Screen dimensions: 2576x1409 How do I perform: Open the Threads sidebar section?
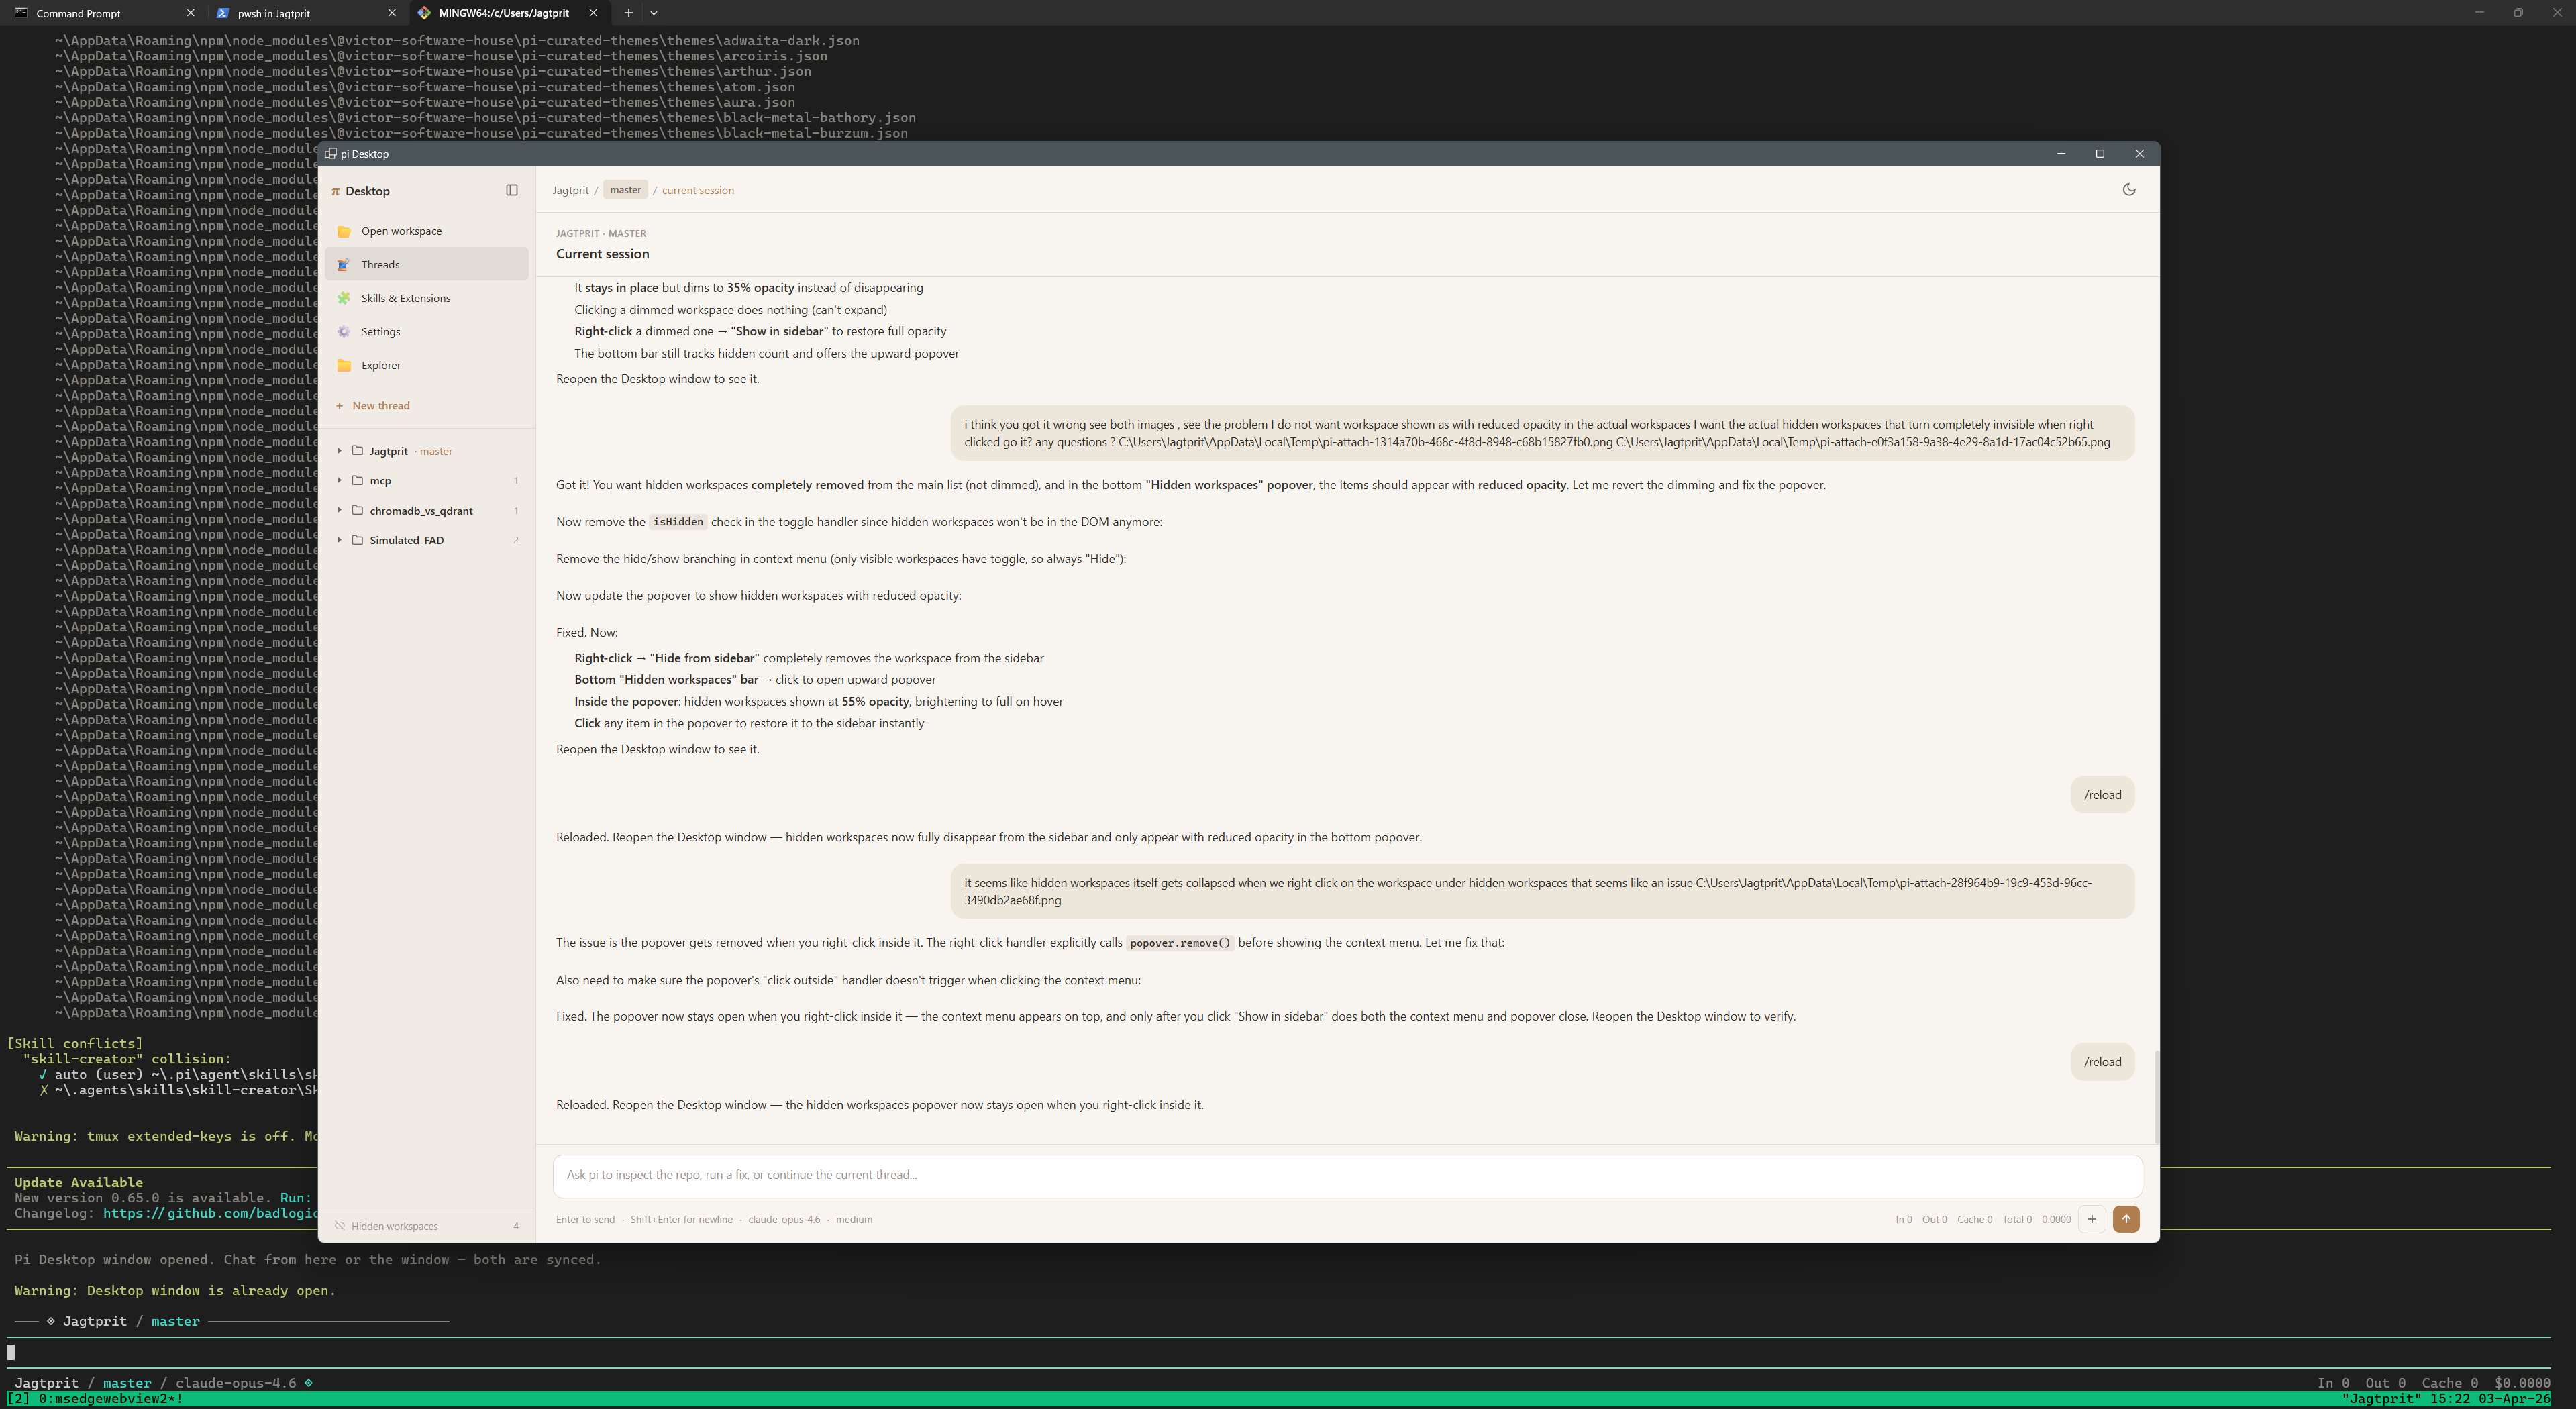pyautogui.click(x=427, y=265)
